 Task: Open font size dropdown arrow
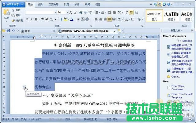[x=67, y=13]
